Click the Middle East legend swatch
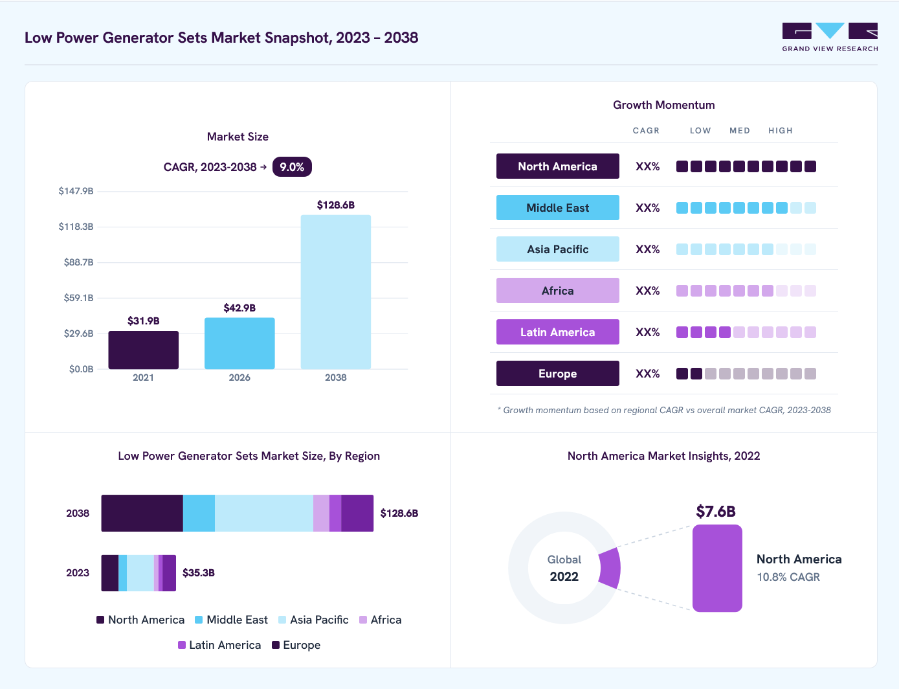This screenshot has width=899, height=689. [x=199, y=620]
